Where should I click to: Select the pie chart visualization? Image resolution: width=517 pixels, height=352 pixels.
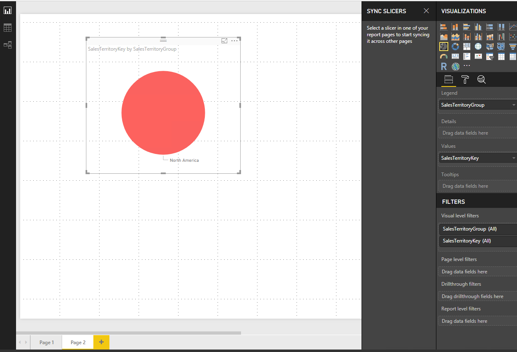[x=444, y=47]
